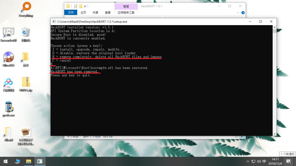Open the Action Center notification icon
296x166 pixels.
click(x=289, y=161)
